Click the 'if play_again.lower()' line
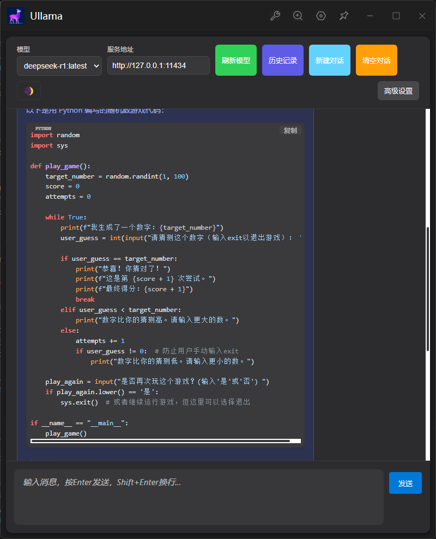Image resolution: width=436 pixels, height=539 pixels. pyautogui.click(x=102, y=392)
